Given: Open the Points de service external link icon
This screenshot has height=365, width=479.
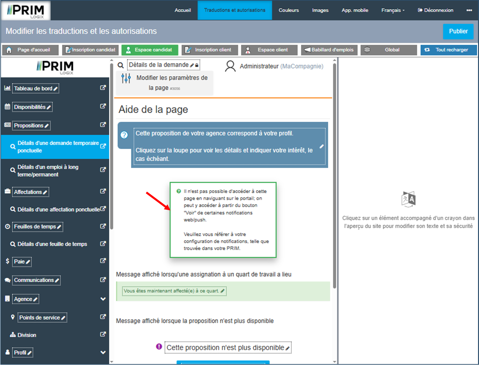Looking at the screenshot, I should (x=103, y=317).
